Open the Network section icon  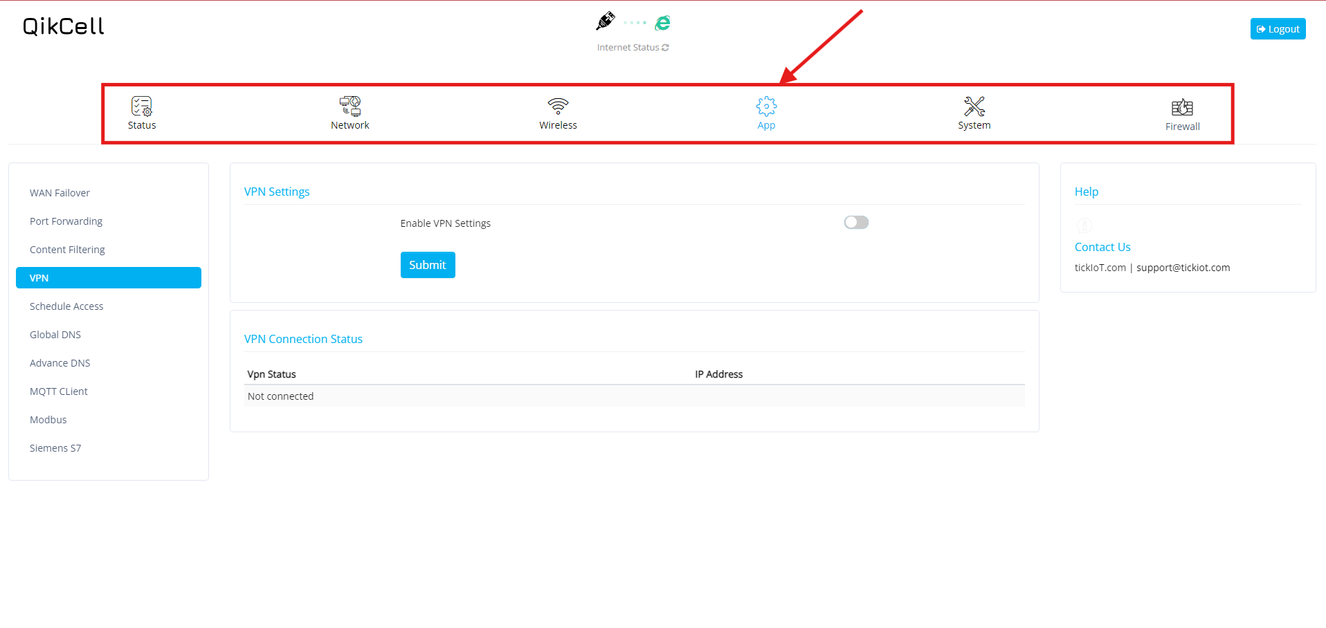coord(350,106)
